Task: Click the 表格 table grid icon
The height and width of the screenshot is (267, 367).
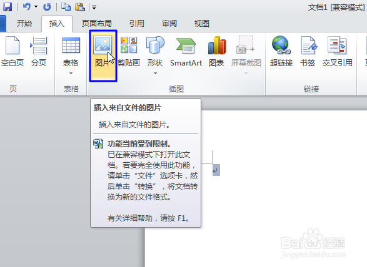Action: [71, 46]
